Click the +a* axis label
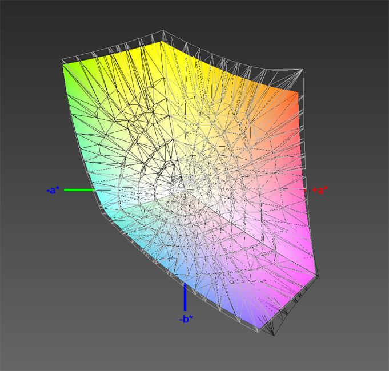This screenshot has width=389, height=371. [x=320, y=190]
